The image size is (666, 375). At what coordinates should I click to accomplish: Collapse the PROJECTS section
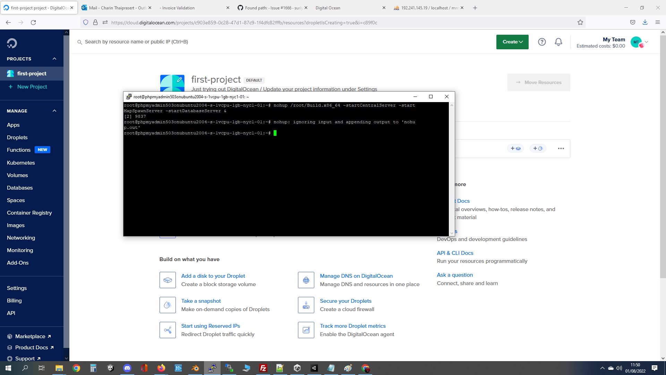coord(54,59)
